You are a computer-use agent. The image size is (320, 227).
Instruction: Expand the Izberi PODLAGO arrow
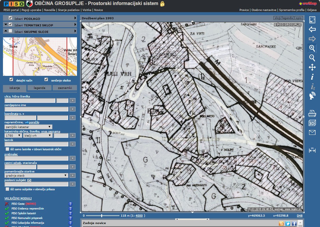(x=75, y=18)
